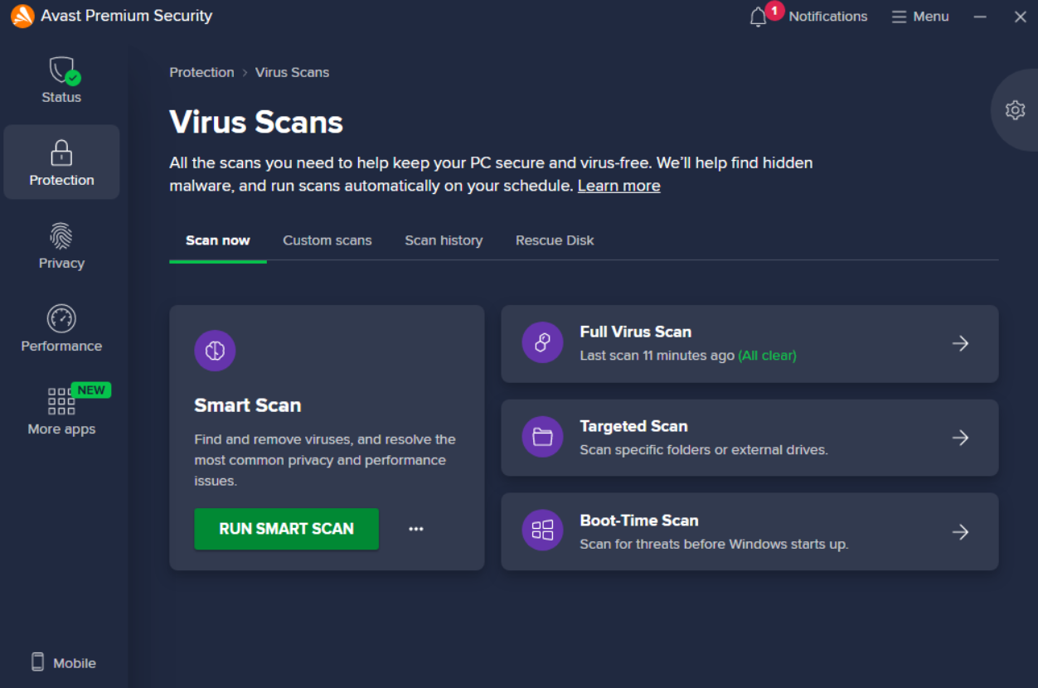1038x688 pixels.
Task: Open the hamburger Menu icon
Action: click(899, 17)
